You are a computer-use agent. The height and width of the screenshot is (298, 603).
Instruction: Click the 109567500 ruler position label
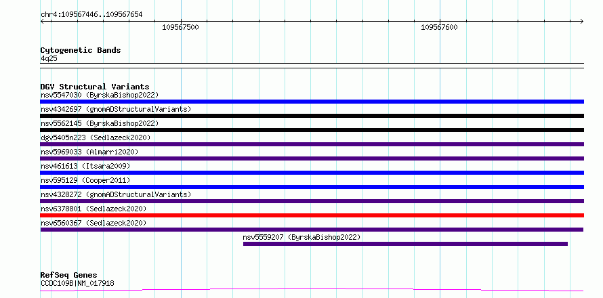pyautogui.click(x=180, y=27)
